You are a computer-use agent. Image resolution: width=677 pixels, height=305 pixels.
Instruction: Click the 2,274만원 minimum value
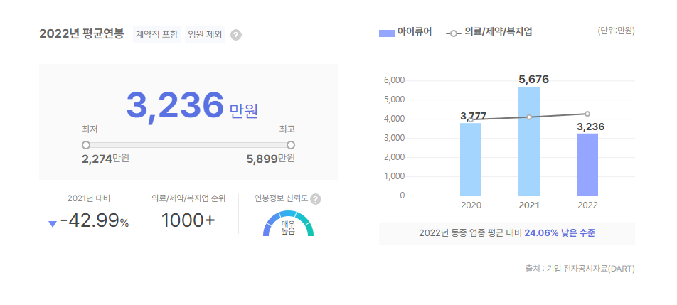click(x=105, y=159)
